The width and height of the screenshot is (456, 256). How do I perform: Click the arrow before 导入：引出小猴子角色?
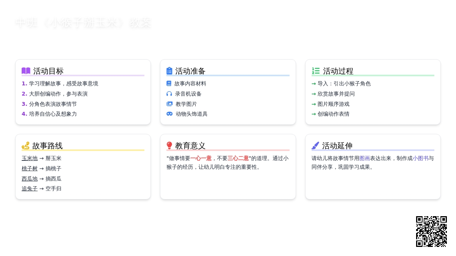tap(314, 83)
